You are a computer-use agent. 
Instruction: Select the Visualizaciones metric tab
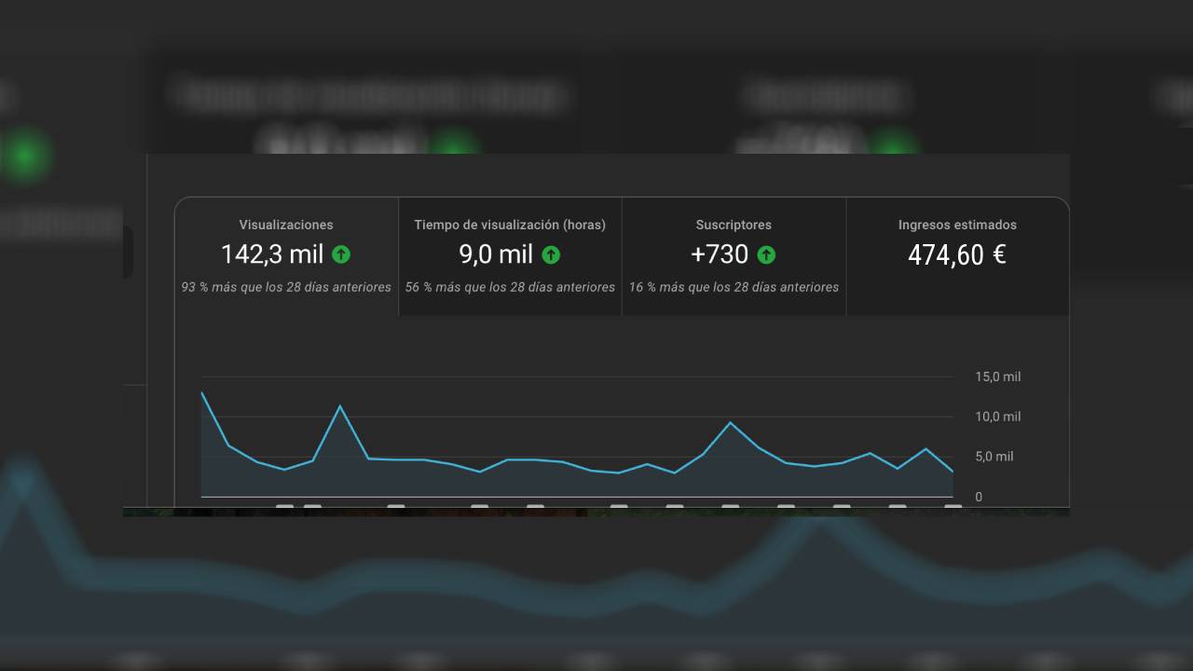pyautogui.click(x=286, y=225)
